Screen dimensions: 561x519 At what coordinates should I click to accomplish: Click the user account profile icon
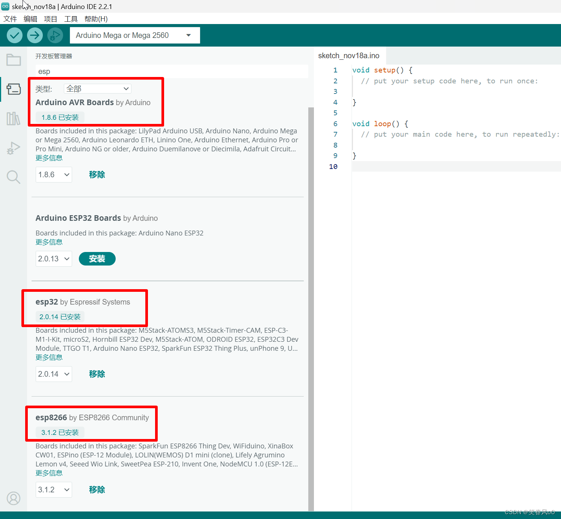coord(14,498)
